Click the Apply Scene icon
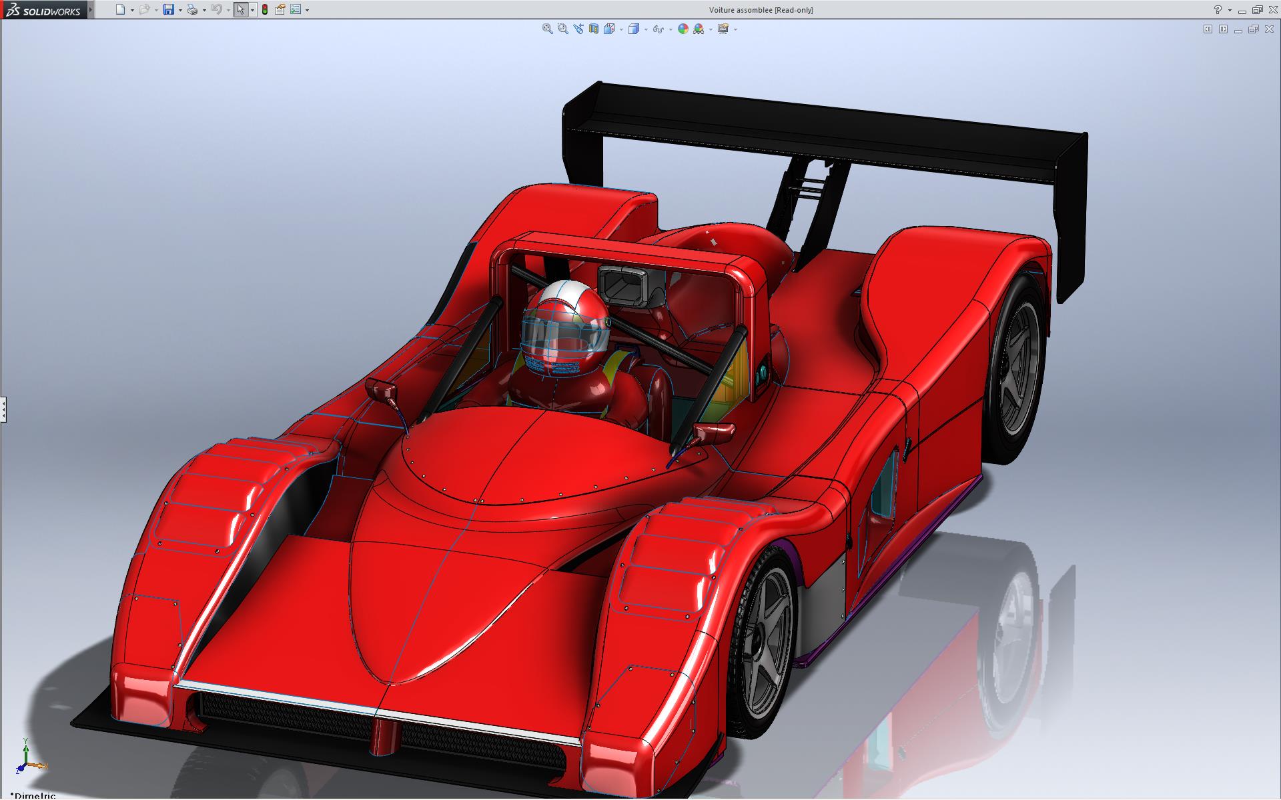This screenshot has height=800, width=1281. click(x=698, y=29)
